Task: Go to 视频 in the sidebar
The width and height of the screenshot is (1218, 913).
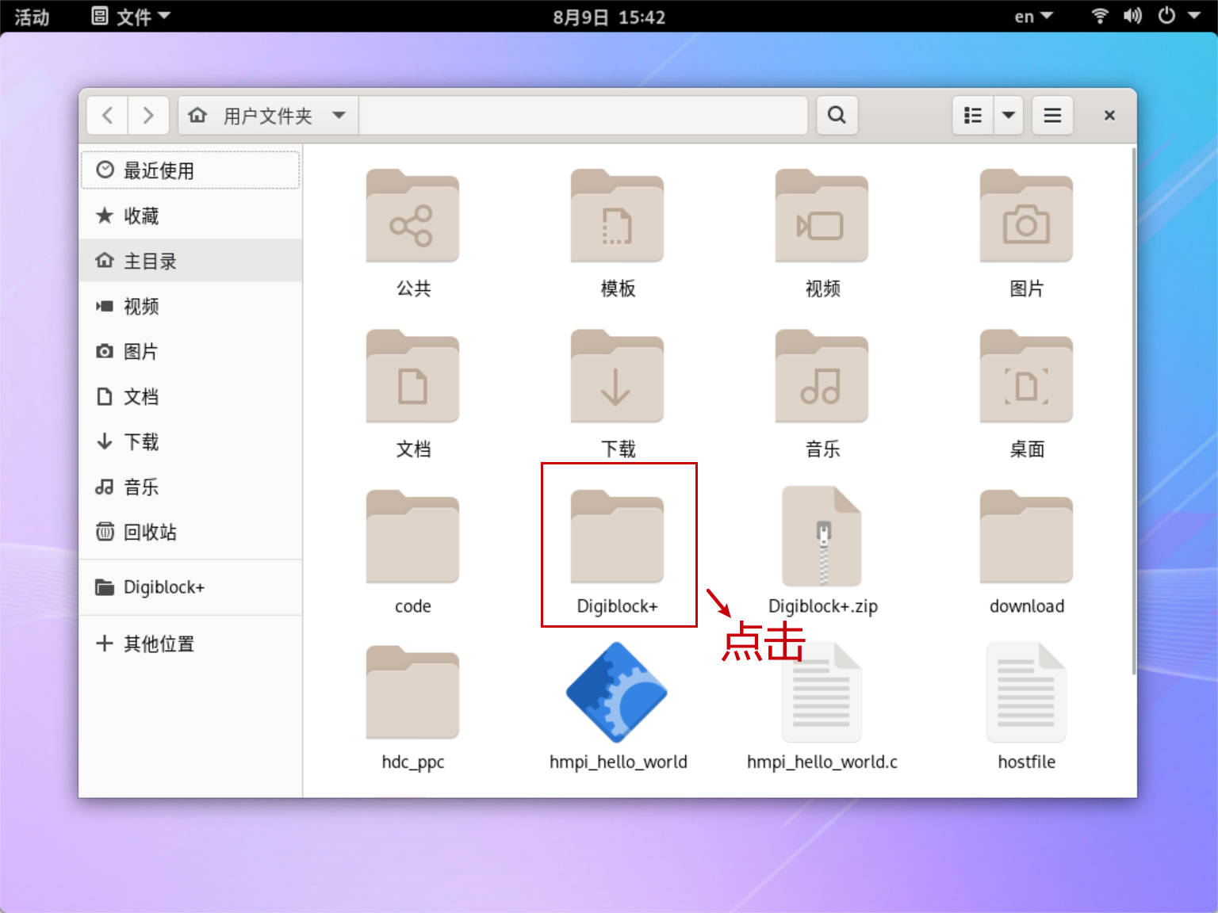Action: pyautogui.click(x=190, y=306)
